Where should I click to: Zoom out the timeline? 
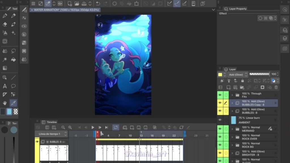(x=63, y=127)
